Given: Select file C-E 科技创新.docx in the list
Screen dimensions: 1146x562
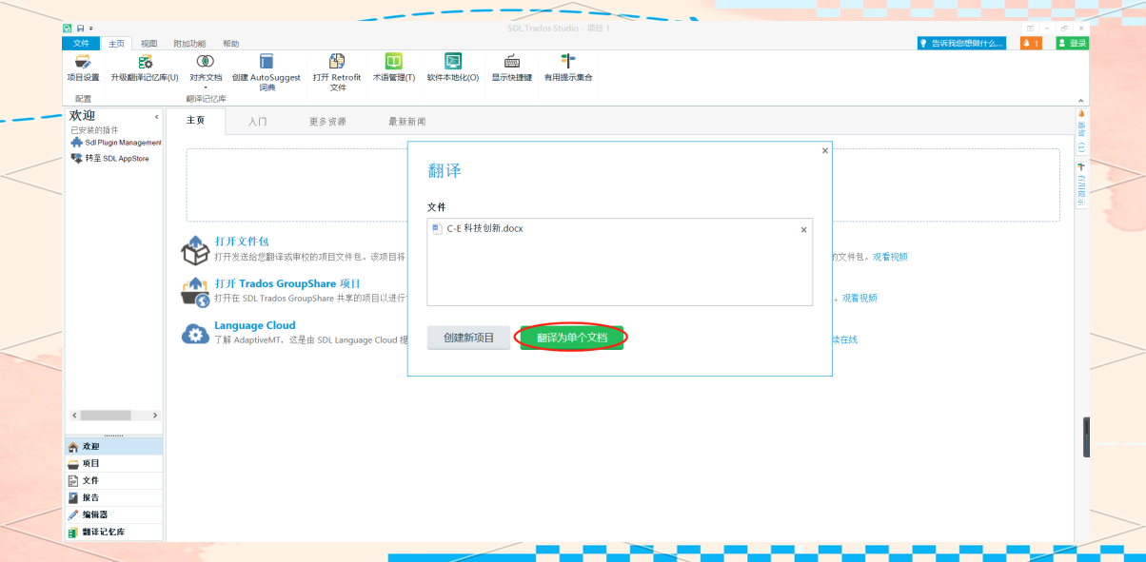Looking at the screenshot, I should (485, 228).
